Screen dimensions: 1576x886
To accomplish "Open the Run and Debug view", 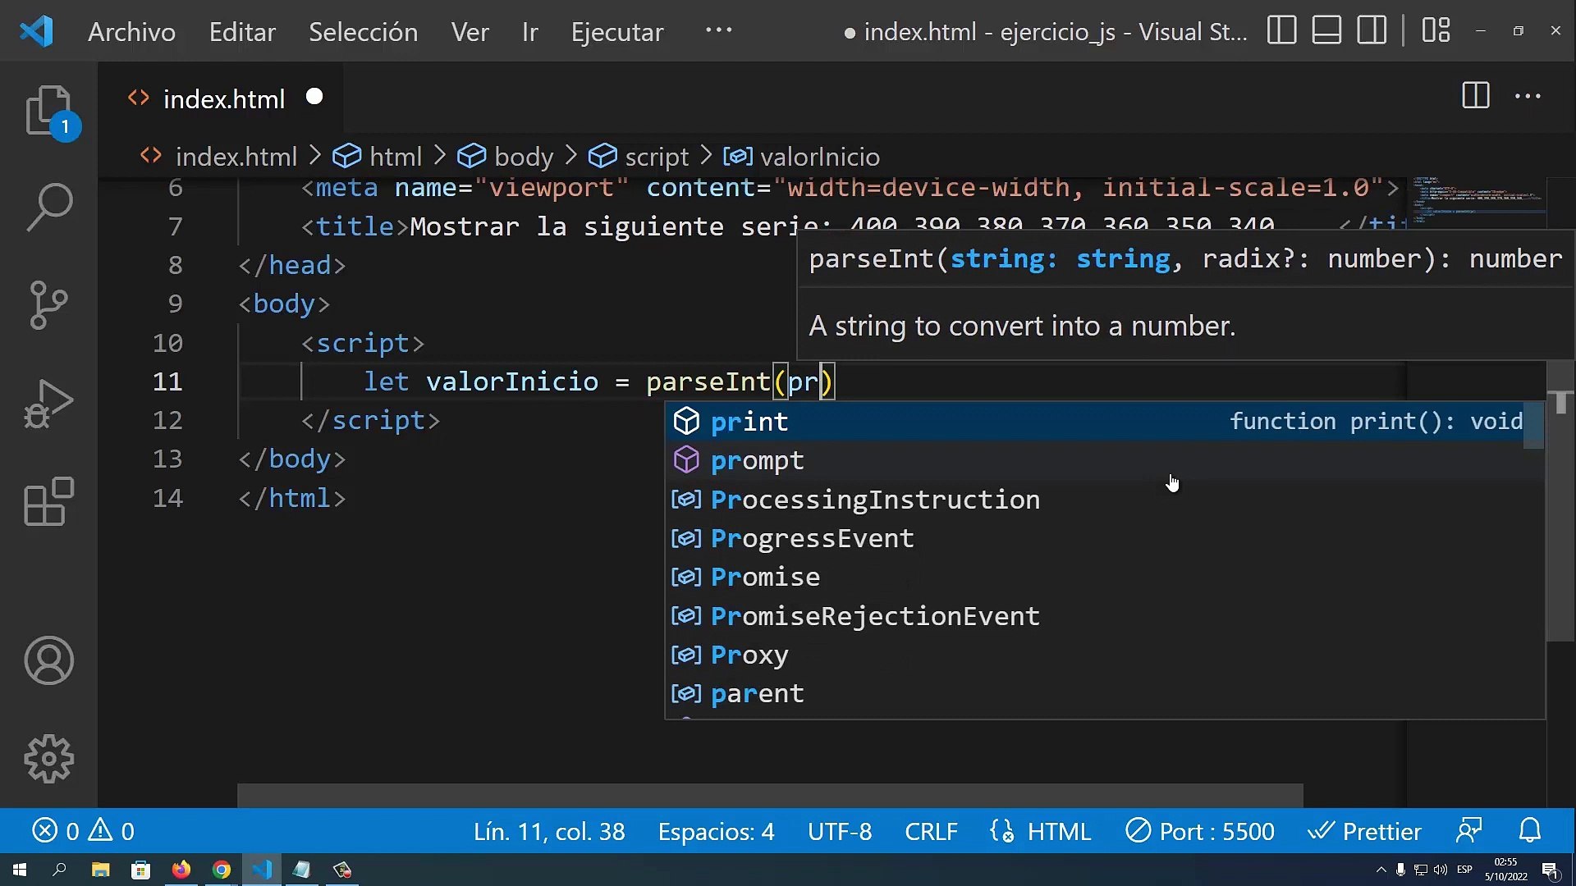I will click(x=49, y=404).
